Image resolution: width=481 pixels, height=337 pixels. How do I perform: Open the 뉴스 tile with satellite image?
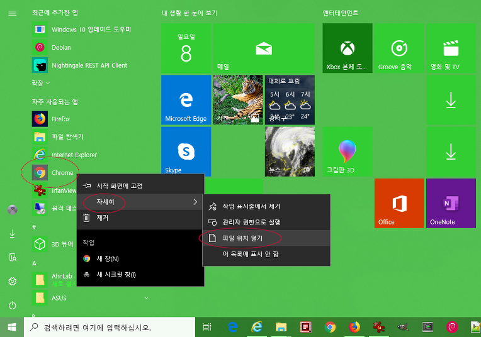pyautogui.click(x=290, y=152)
